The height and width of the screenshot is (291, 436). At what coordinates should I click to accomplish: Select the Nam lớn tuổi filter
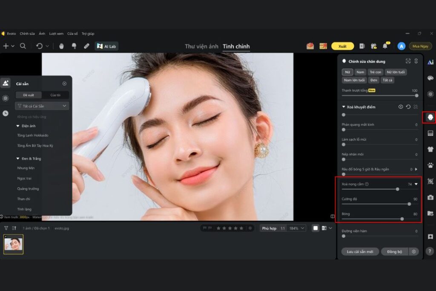354,80
